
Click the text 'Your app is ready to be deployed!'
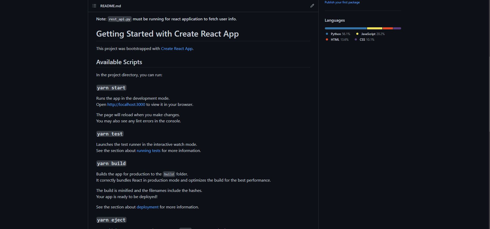pyautogui.click(x=127, y=197)
